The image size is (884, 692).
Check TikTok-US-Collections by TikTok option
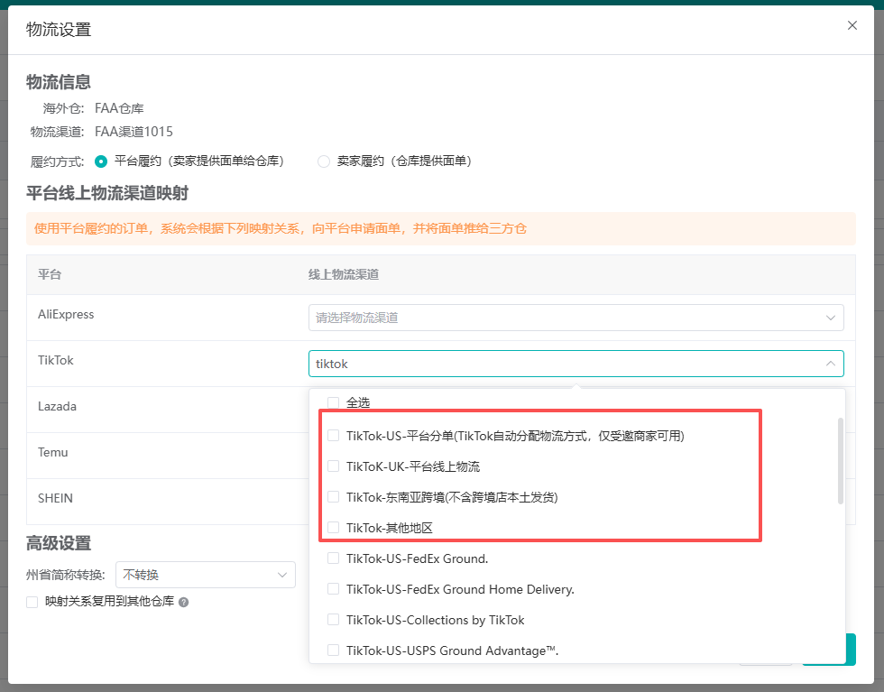pyautogui.click(x=333, y=620)
